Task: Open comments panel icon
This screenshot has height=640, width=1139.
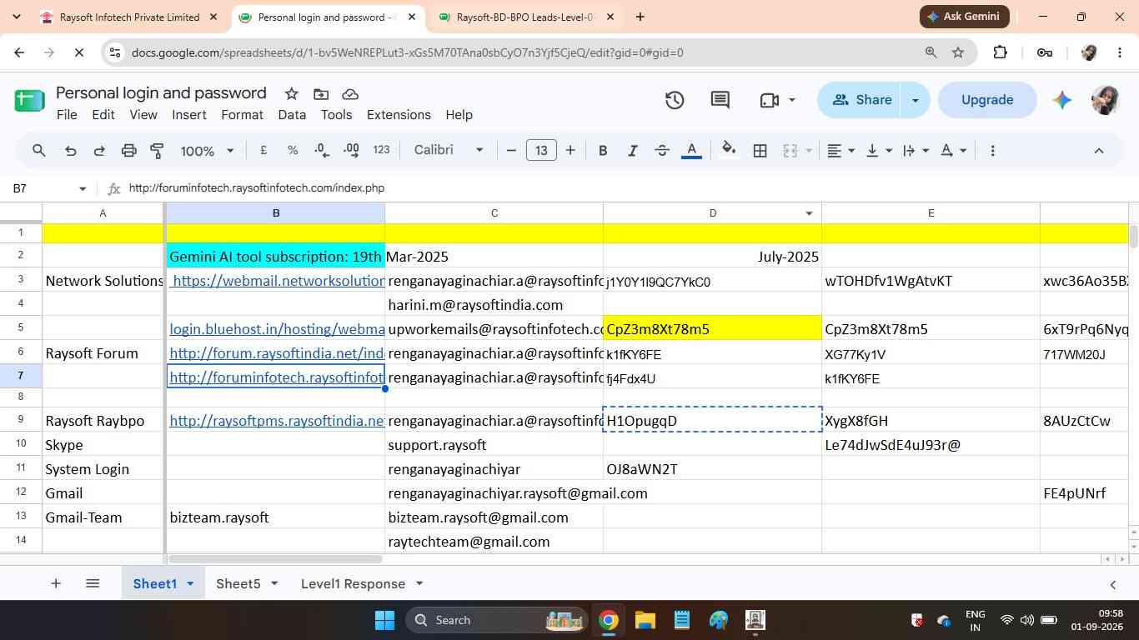Action: (x=720, y=100)
